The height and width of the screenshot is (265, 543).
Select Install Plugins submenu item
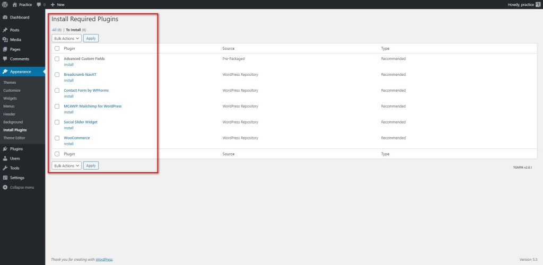pyautogui.click(x=15, y=130)
